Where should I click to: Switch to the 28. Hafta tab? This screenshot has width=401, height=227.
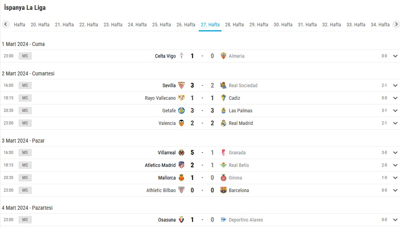(234, 24)
